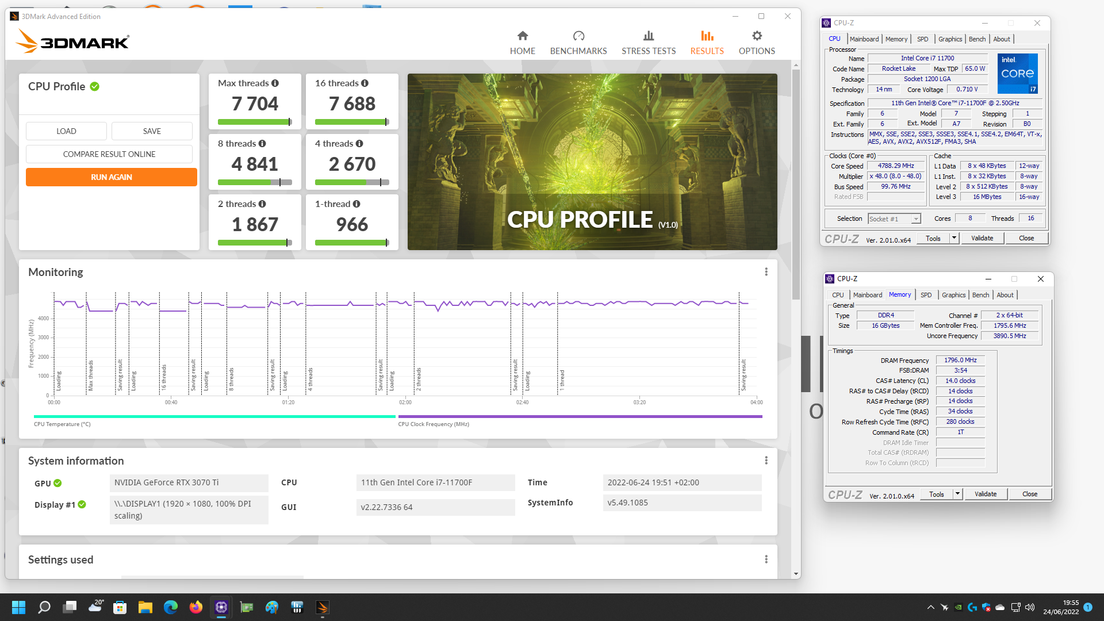Show info for Max threads score
The image size is (1104, 621).
[275, 83]
